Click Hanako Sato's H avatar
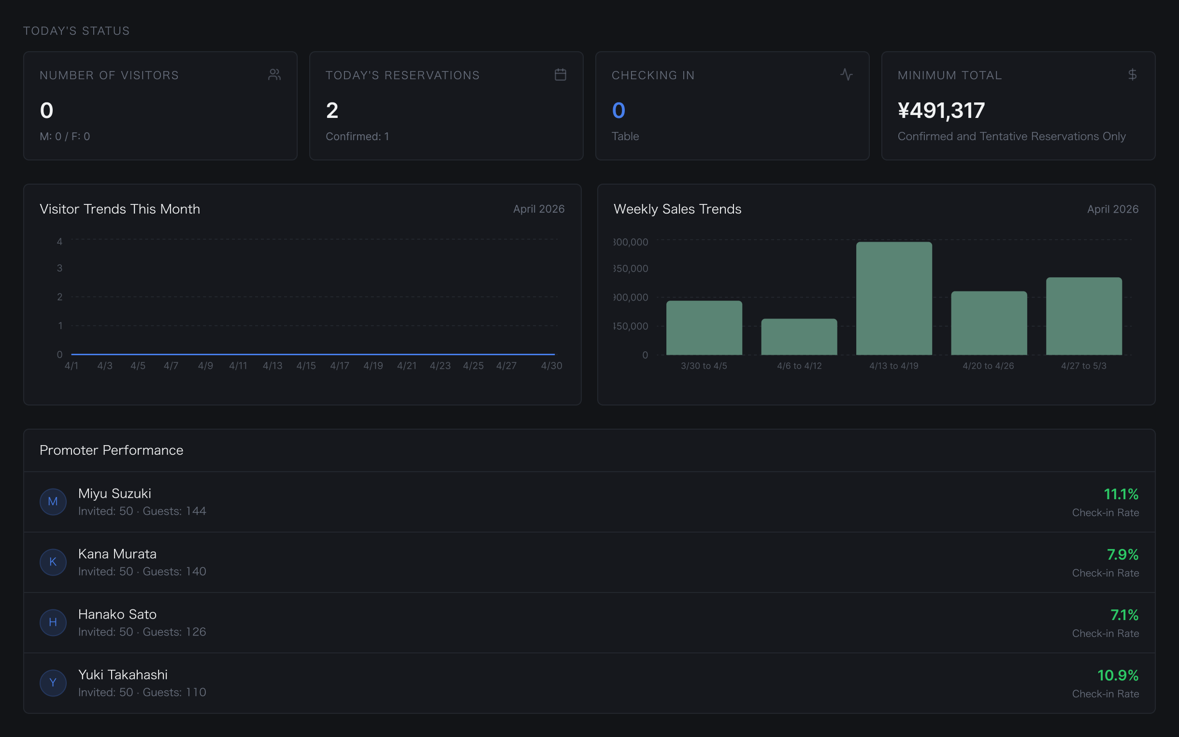 pyautogui.click(x=53, y=622)
